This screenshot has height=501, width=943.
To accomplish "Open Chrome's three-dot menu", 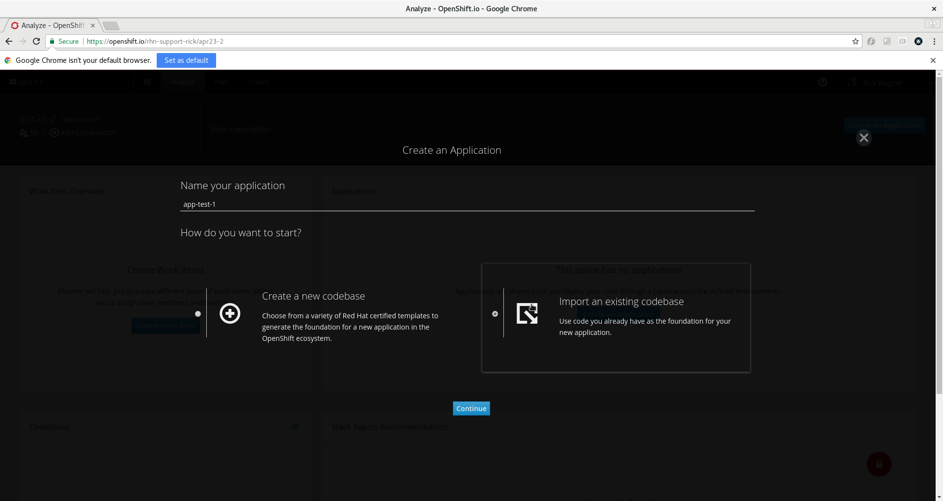I will [x=935, y=41].
